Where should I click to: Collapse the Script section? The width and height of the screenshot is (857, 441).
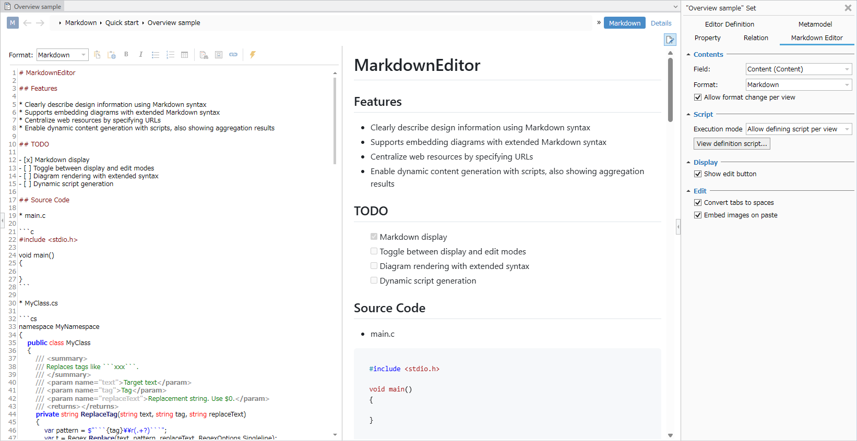[x=688, y=115]
